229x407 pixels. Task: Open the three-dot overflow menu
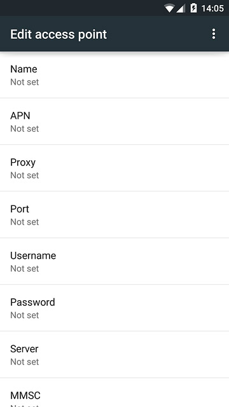(214, 34)
